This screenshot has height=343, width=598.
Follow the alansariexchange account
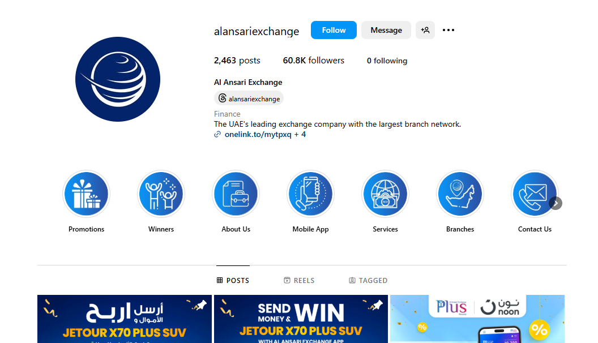[334, 30]
